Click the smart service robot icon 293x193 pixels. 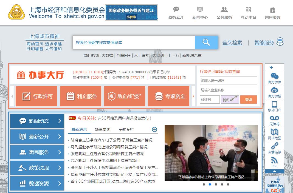pos(280,42)
